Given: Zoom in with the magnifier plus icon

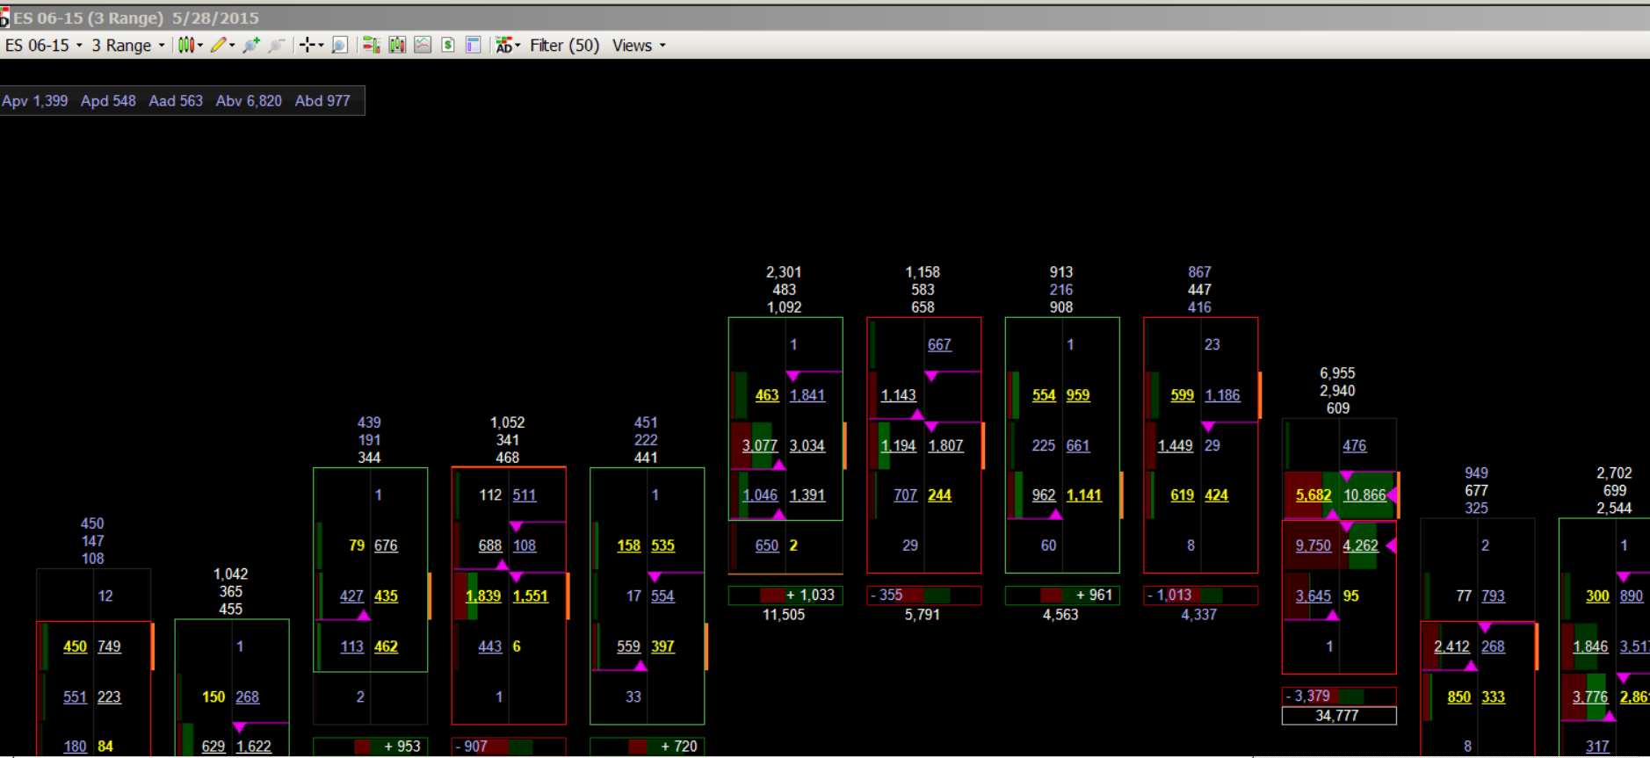Looking at the screenshot, I should [251, 45].
